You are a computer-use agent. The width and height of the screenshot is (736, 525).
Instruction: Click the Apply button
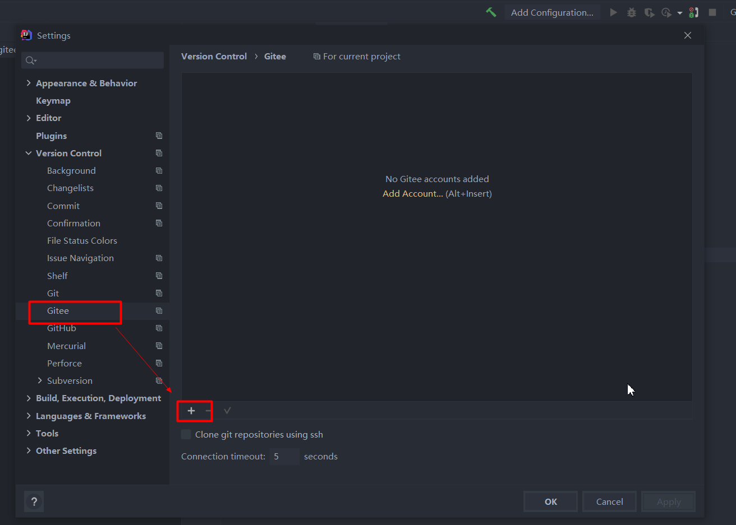668,501
